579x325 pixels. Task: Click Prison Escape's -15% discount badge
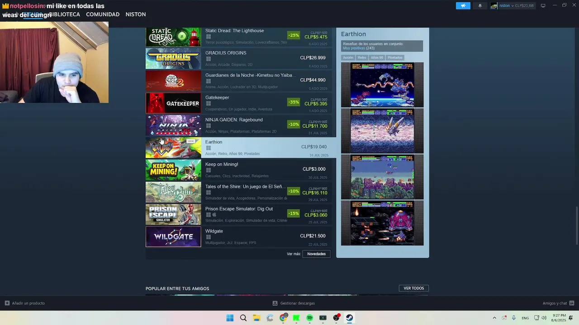pos(294,214)
